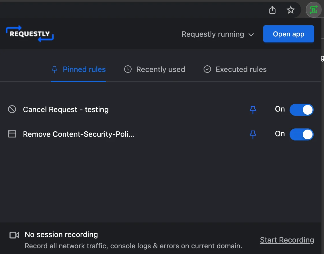324x254 pixels.
Task: Open the Remove Content-Security-Poli… rule
Action: coord(79,134)
